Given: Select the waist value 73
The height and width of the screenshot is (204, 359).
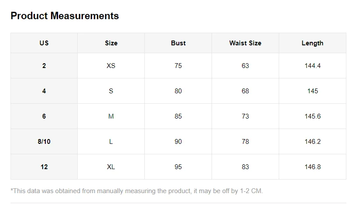Looking at the screenshot, I should coord(245,116).
